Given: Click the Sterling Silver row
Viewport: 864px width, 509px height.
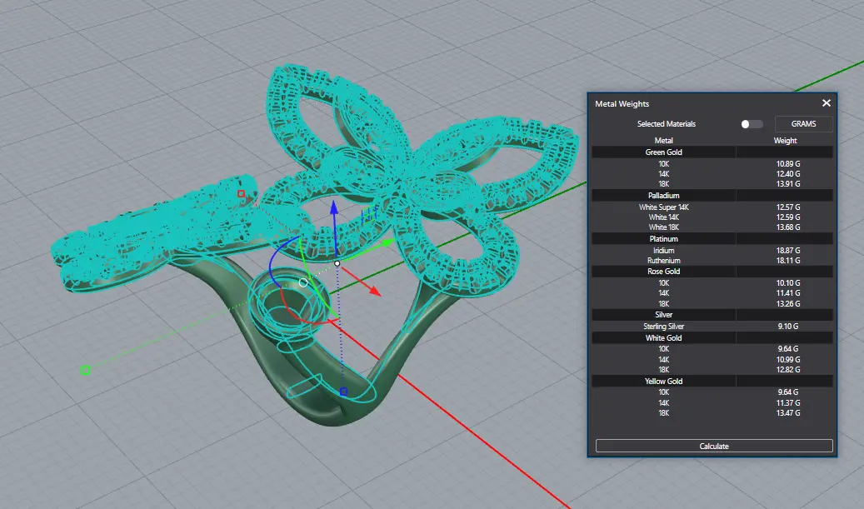Looking at the screenshot, I should pos(663,326).
